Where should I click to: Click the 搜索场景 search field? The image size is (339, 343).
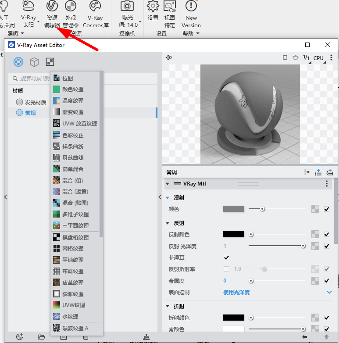(83, 79)
